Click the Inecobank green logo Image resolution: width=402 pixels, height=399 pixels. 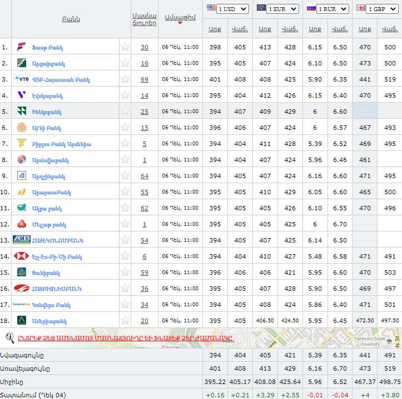[22, 112]
